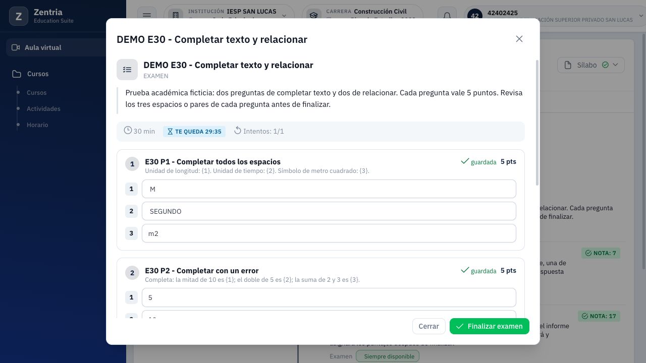Open Actividades in the sidebar
This screenshot has height=363, width=646.
tap(43, 109)
